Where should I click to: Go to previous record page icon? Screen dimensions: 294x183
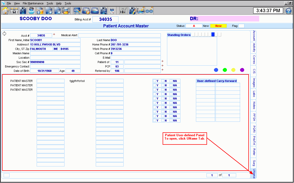pyautogui.click(x=49, y=11)
